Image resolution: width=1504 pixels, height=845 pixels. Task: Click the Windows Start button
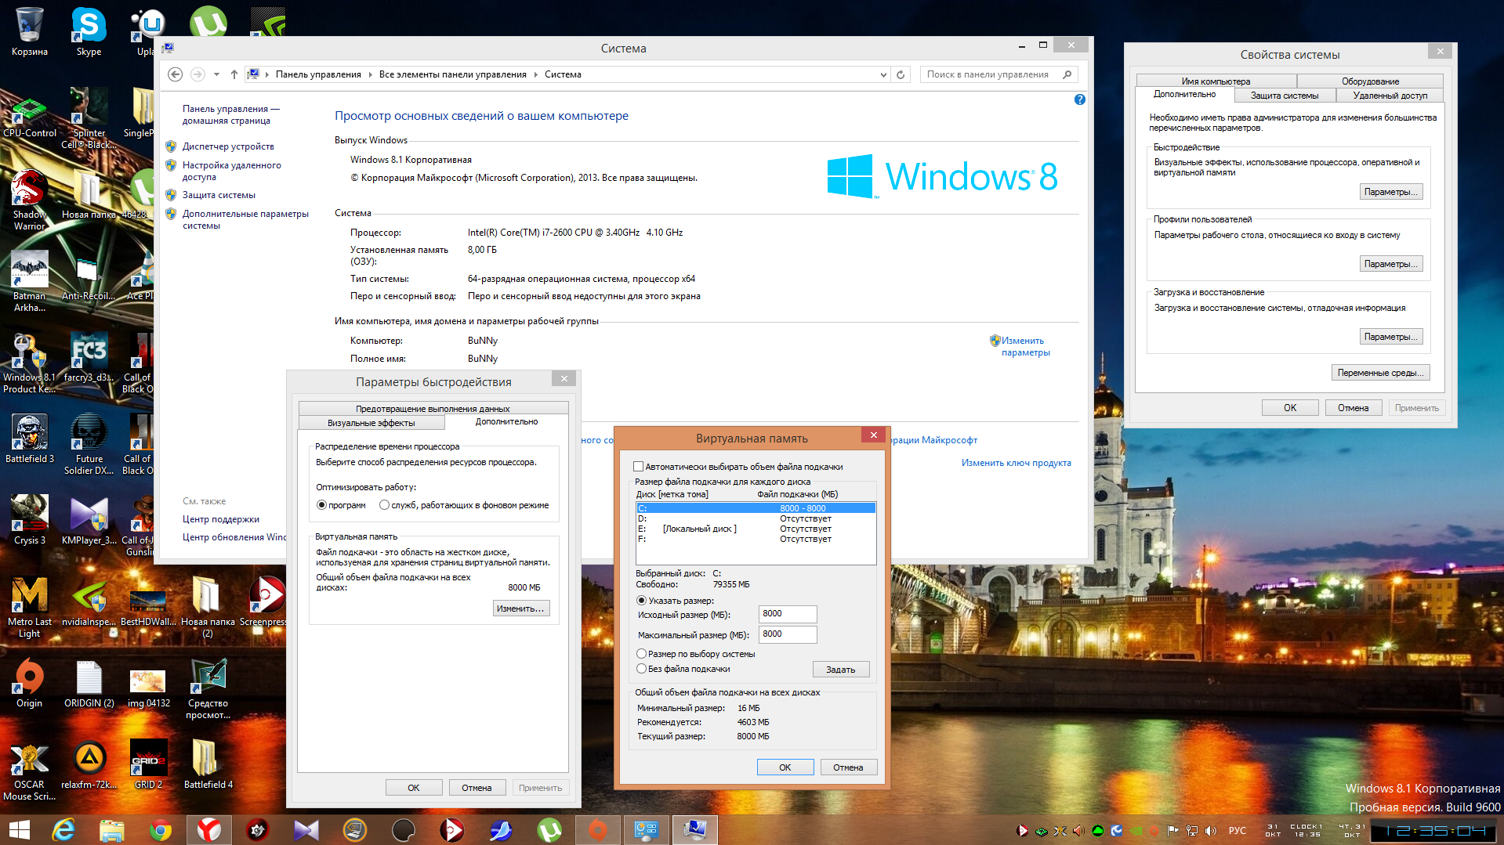tap(19, 829)
